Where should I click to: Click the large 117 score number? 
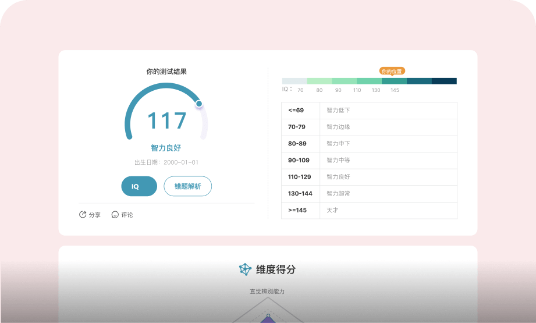pyautogui.click(x=166, y=121)
